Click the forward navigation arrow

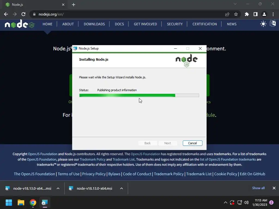(x=15, y=14)
